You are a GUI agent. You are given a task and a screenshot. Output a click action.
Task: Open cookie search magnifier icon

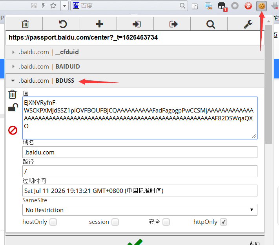pos(211,24)
